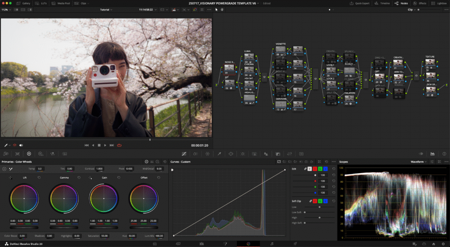Switch to the Fairlight page
The width and height of the screenshot is (450, 247).
coord(272,243)
